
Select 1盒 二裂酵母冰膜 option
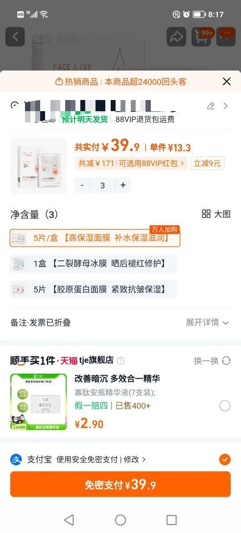93,263
